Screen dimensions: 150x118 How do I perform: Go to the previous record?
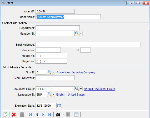[37, 115]
